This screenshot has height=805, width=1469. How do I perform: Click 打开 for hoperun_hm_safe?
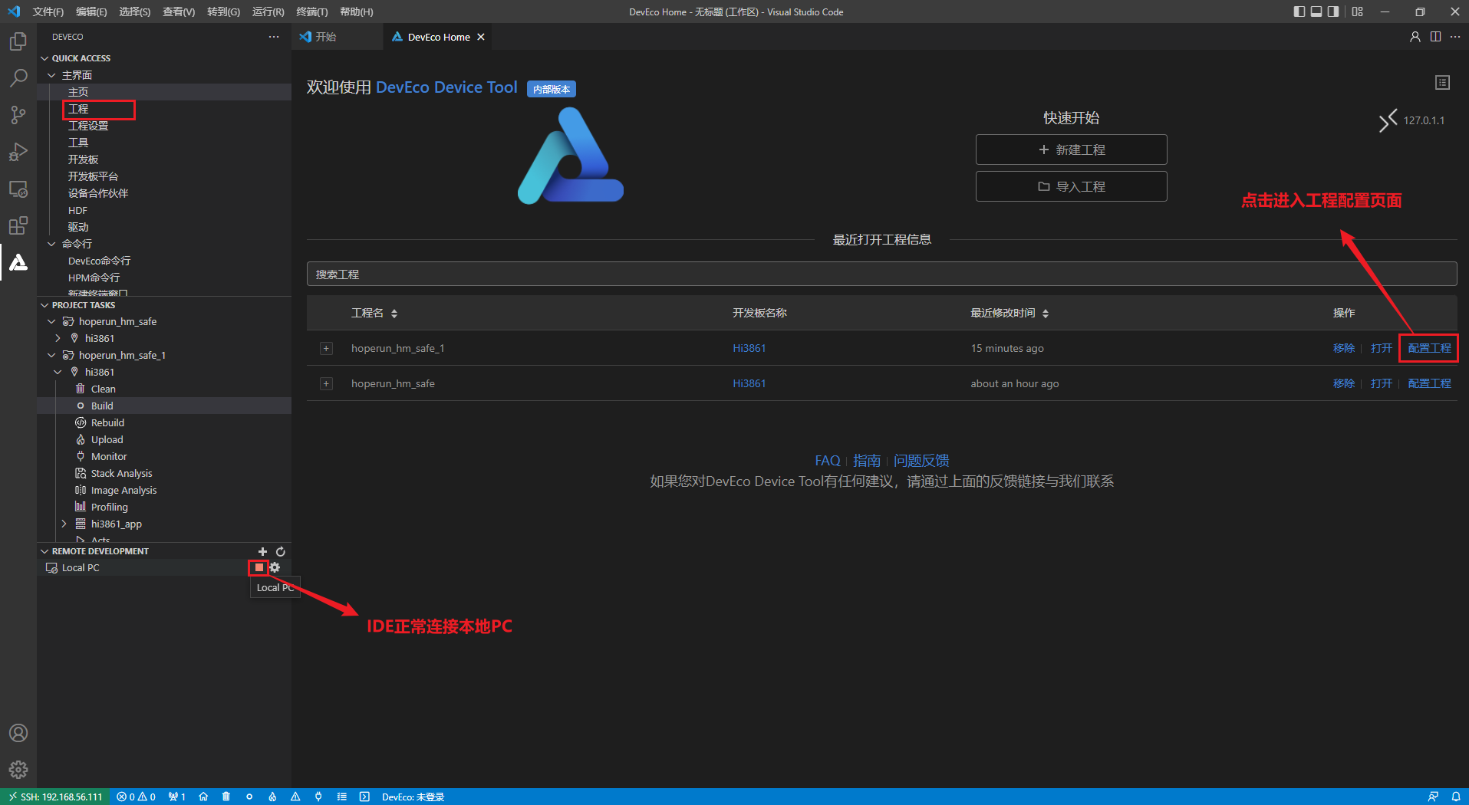click(x=1381, y=383)
